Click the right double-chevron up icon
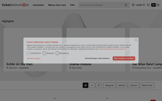 pos(107,98)
